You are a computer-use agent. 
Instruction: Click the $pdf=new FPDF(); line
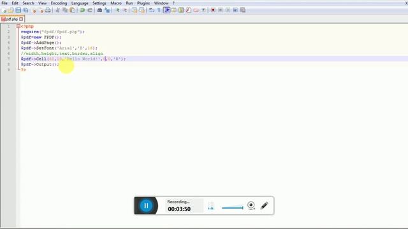[x=41, y=37]
